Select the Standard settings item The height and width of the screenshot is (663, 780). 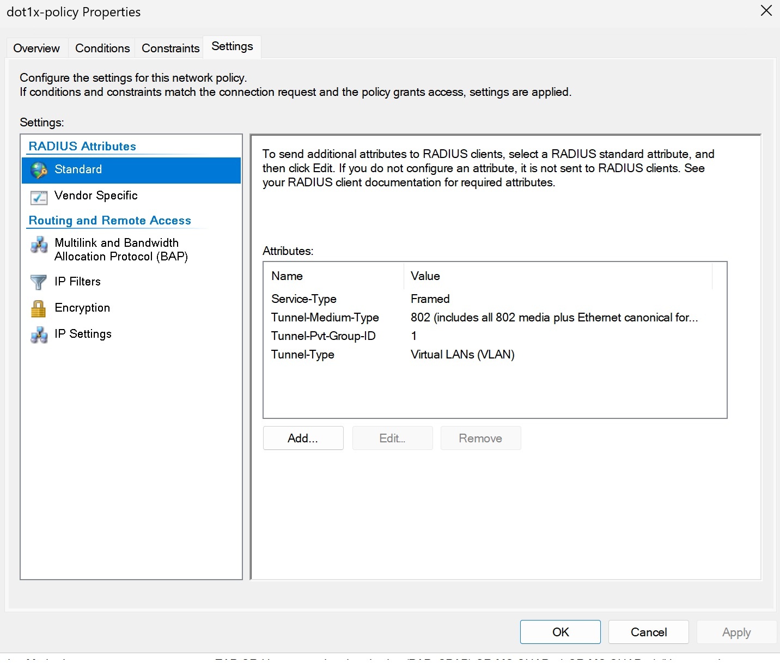(x=131, y=170)
